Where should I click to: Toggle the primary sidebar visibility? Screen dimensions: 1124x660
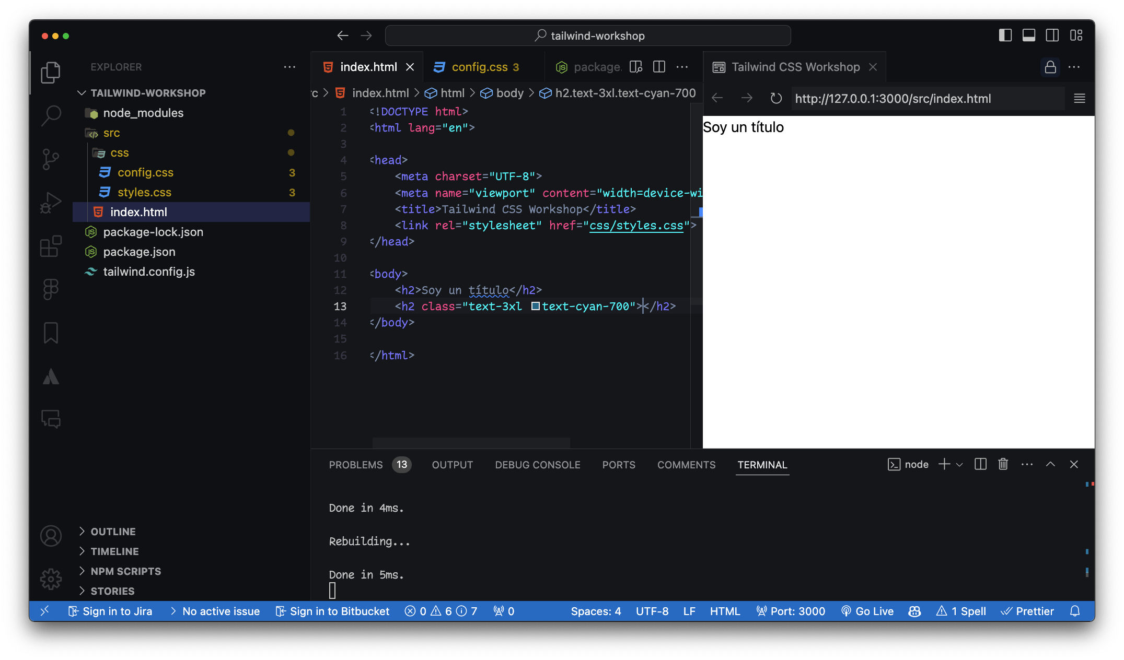(1005, 36)
